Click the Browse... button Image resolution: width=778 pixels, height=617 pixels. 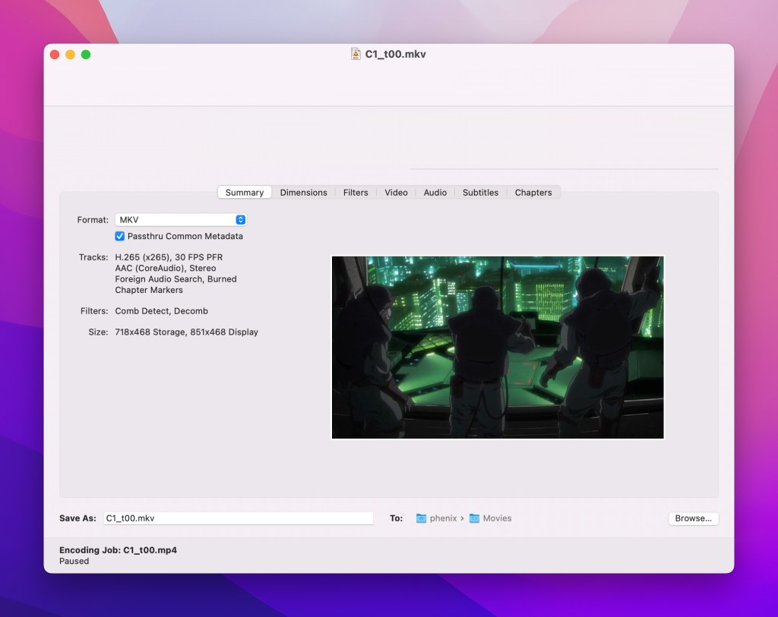click(x=693, y=518)
